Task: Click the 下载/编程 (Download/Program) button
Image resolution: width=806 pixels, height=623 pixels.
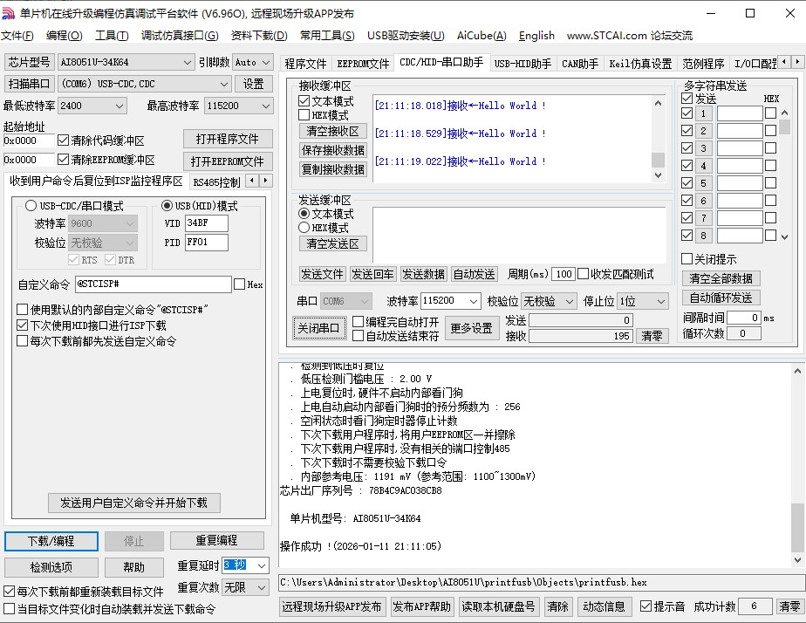Action: pos(49,541)
